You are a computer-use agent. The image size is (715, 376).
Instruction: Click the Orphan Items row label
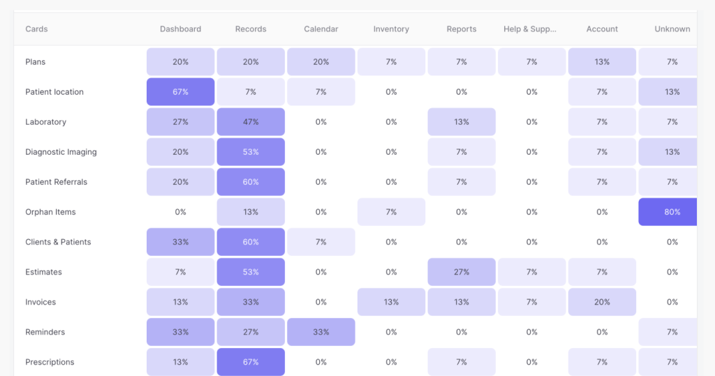(50, 212)
